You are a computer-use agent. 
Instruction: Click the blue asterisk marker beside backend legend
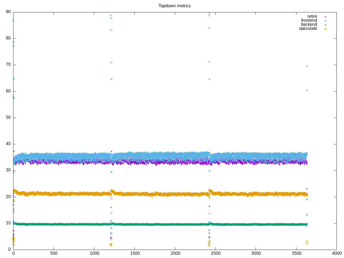pos(325,25)
